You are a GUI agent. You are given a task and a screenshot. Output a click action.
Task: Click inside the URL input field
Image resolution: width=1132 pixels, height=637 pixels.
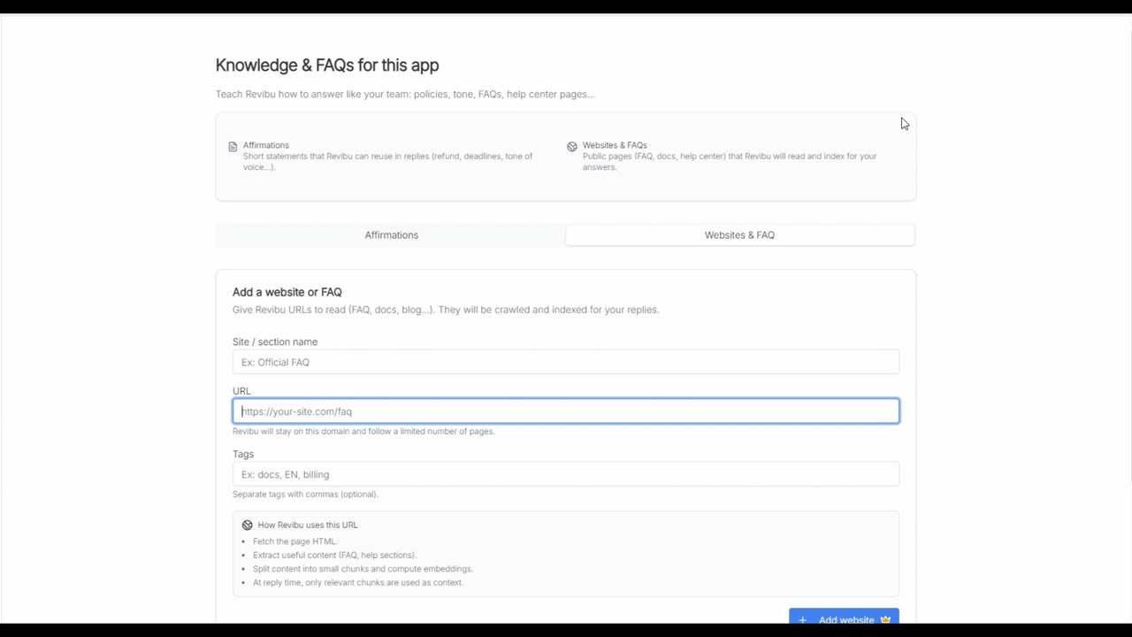coord(565,411)
